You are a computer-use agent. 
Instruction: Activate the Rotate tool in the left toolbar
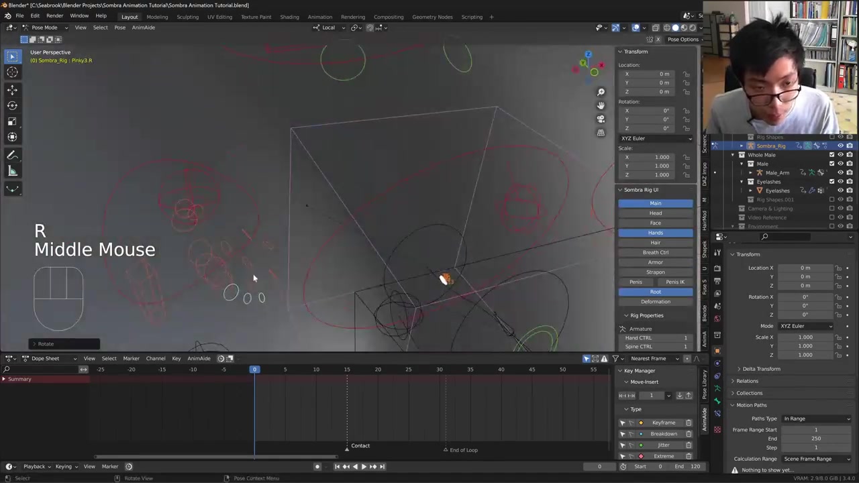tap(12, 105)
